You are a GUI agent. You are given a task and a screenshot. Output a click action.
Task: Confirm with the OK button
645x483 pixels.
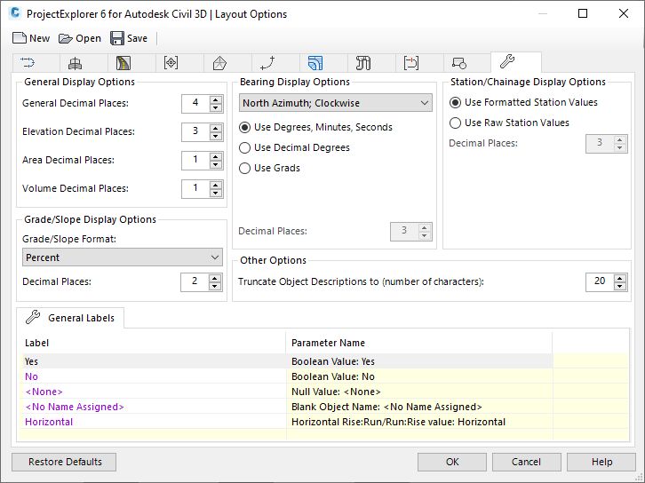pos(452,462)
